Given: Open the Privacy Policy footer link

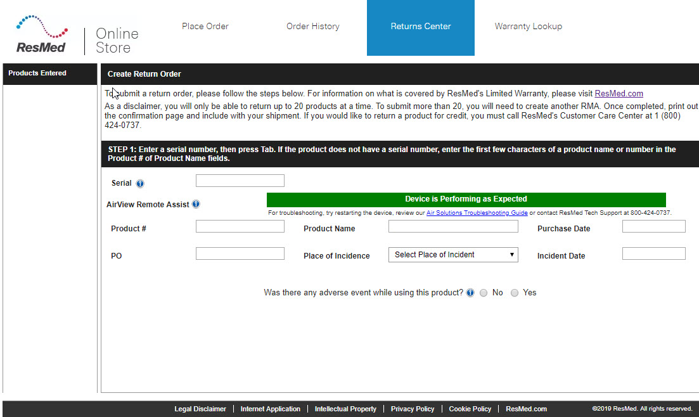Looking at the screenshot, I should (x=413, y=409).
